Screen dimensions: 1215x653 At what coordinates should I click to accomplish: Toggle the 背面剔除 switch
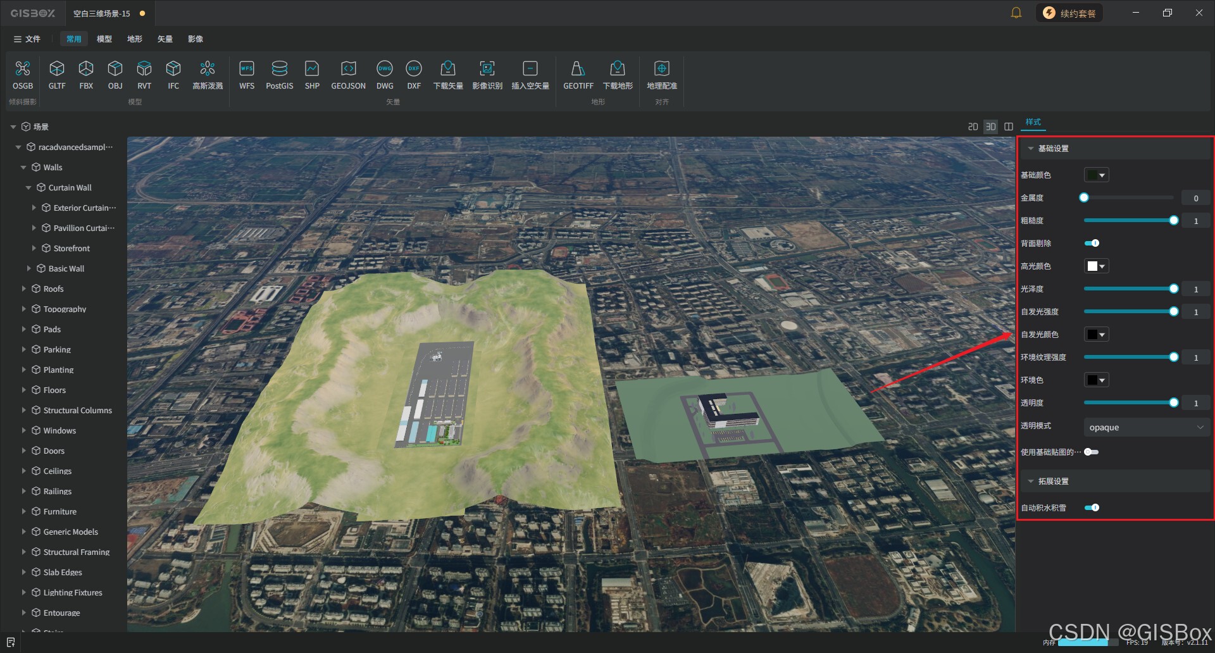pos(1092,243)
